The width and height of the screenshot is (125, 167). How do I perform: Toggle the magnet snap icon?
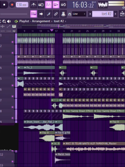[x=70, y=14]
